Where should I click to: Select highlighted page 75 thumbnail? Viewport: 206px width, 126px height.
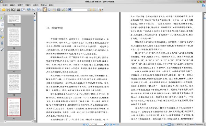[x=14, y=107]
